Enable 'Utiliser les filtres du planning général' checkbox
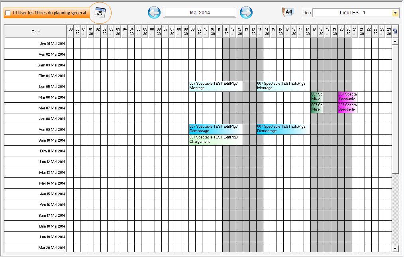Image resolution: width=404 pixels, height=257 pixels. pyautogui.click(x=8, y=13)
